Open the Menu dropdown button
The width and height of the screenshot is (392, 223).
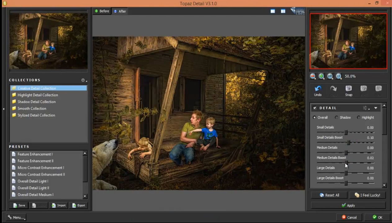[x=16, y=217]
